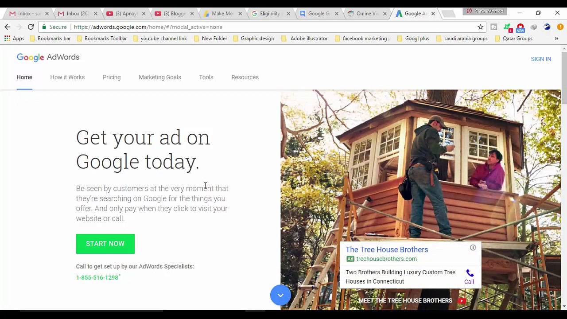This screenshot has width=567, height=319.
Task: Click the green extension icon with badge 4
Action: pos(508,28)
